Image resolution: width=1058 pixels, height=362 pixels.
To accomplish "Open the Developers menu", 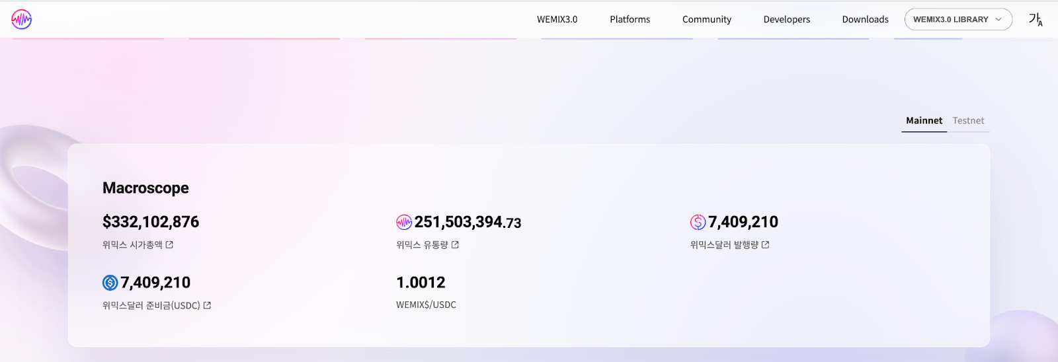I will coord(787,19).
